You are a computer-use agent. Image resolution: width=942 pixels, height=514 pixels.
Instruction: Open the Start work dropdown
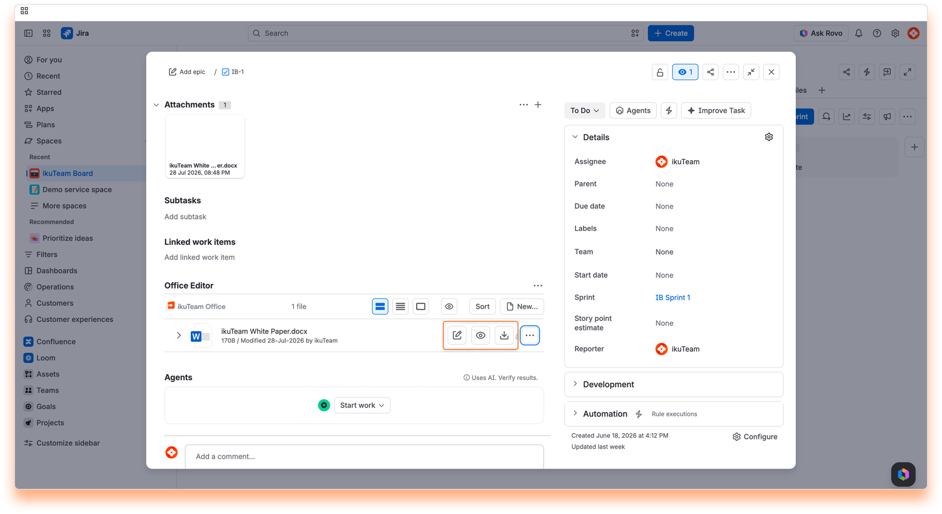coord(362,405)
